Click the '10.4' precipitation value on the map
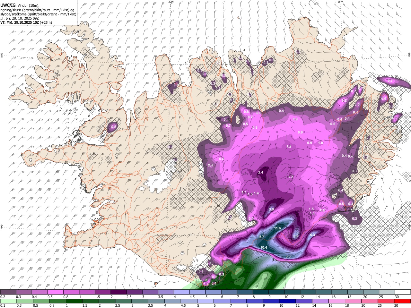The image size is (411, 308). (264, 247)
